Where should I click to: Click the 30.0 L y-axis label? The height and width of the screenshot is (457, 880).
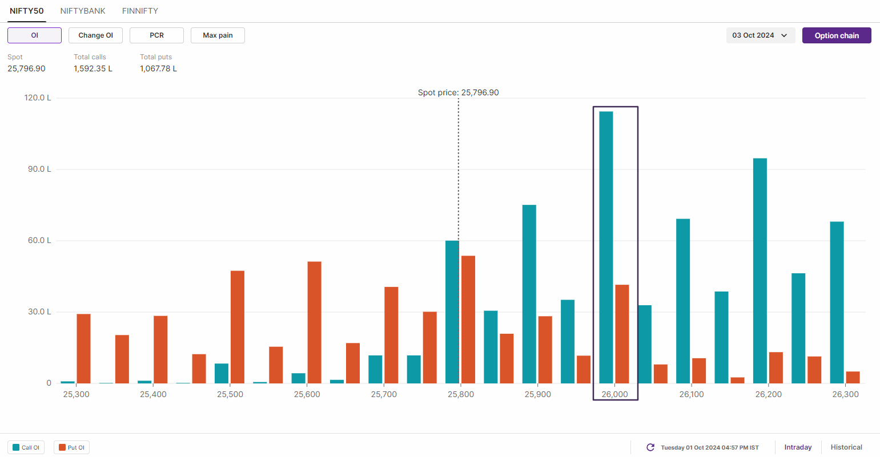coord(39,312)
